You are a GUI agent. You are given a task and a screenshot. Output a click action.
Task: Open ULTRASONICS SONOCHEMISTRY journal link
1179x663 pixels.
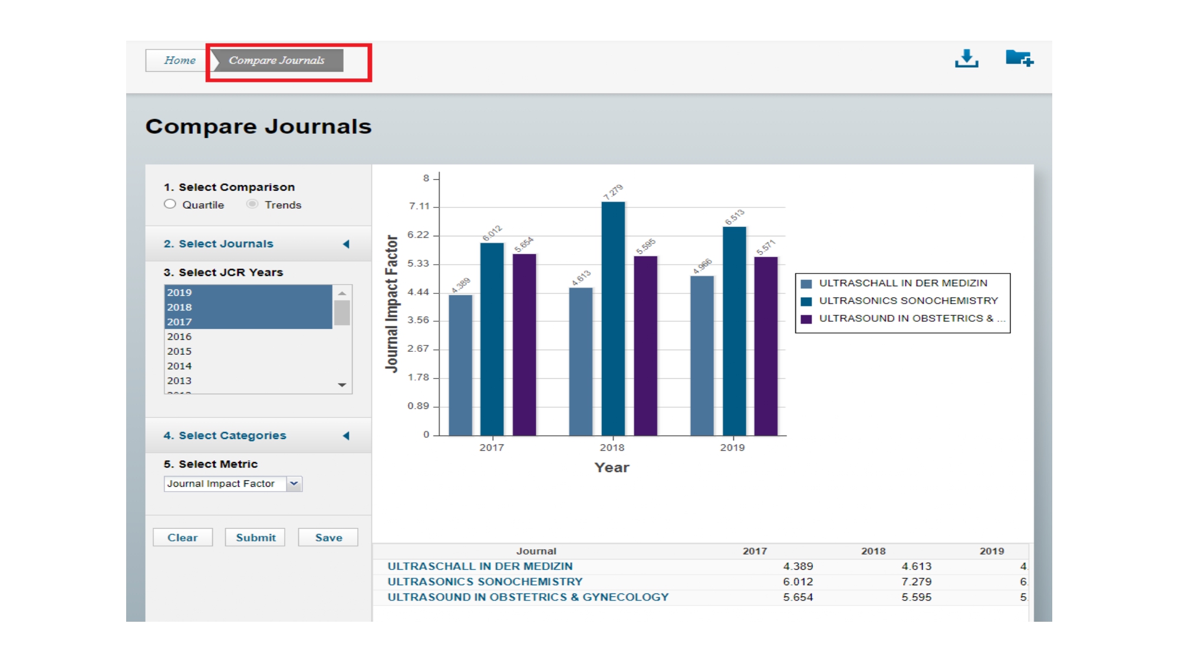tap(485, 582)
